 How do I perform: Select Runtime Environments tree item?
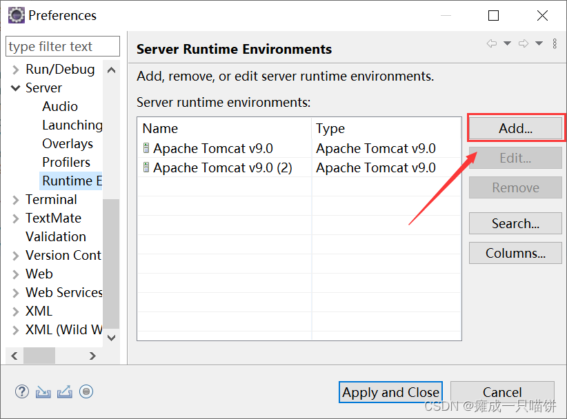coord(71,181)
